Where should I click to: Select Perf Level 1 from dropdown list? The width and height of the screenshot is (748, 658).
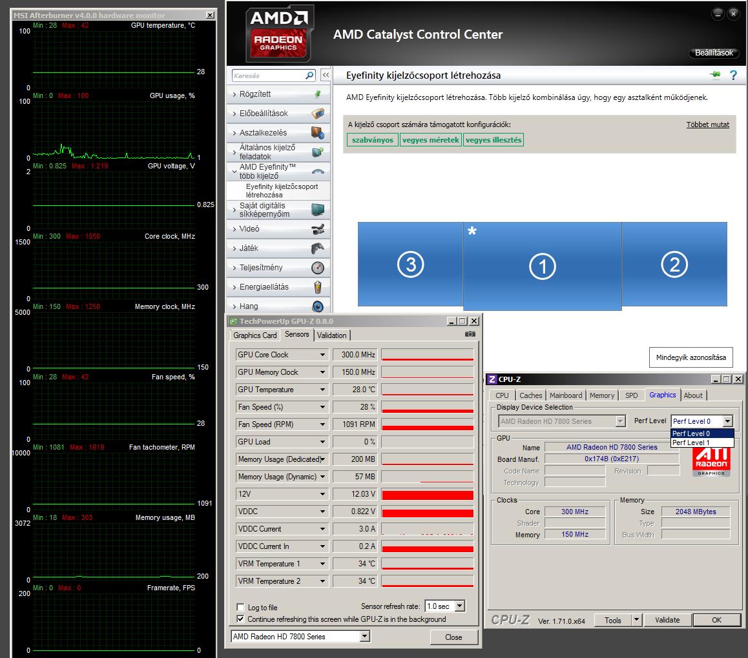(x=701, y=443)
